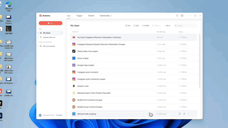Open the help icon in title bar
The height and width of the screenshot is (128, 228).
tap(177, 16)
